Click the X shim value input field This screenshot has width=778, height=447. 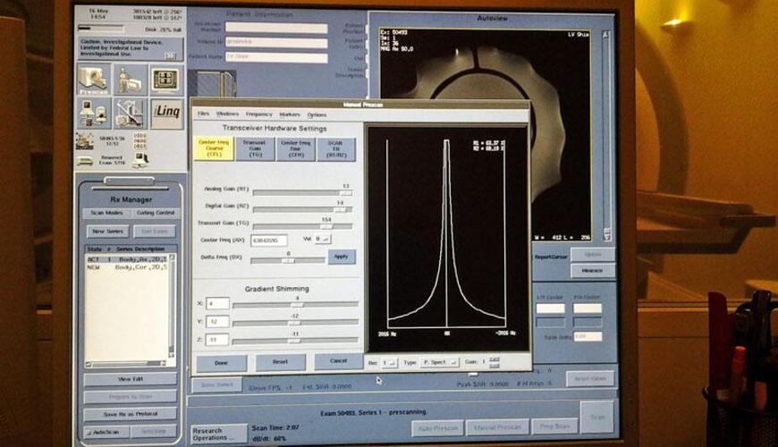pos(217,303)
